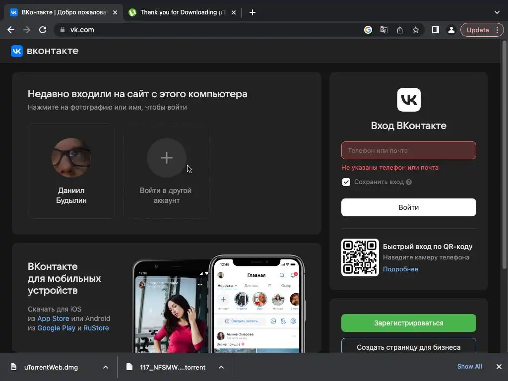
Task: Switch to Thank you for Downloading tab
Action: 183,12
